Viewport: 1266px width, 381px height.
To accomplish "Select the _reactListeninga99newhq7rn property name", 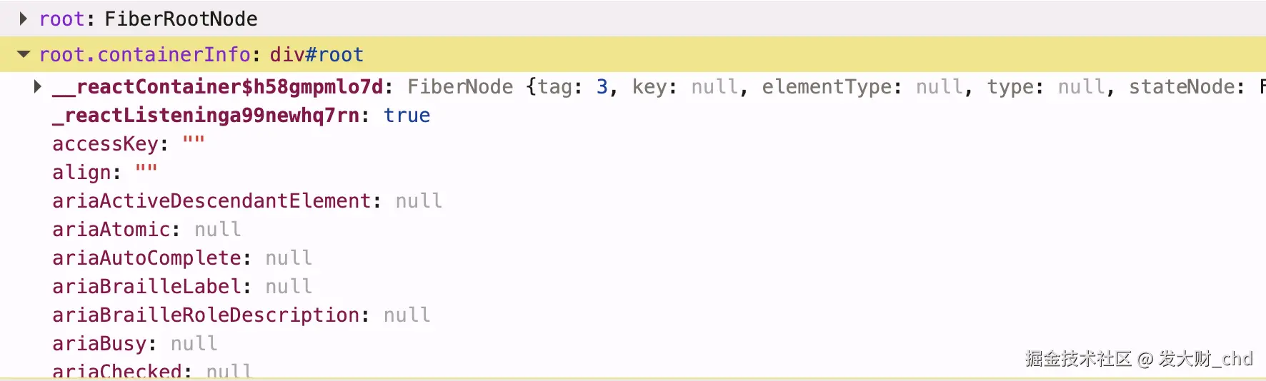I will pyautogui.click(x=206, y=116).
